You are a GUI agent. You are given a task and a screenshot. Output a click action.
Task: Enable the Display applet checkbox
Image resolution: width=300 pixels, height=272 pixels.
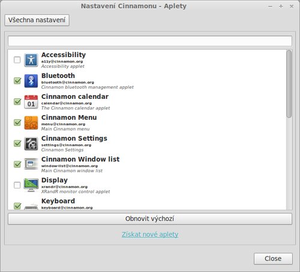tap(17, 185)
